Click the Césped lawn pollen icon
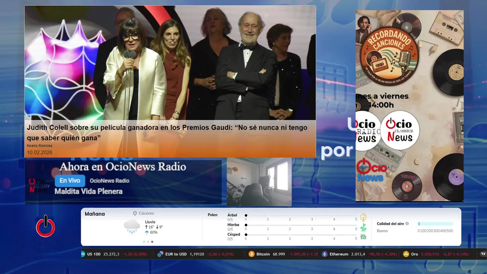 click(x=363, y=237)
